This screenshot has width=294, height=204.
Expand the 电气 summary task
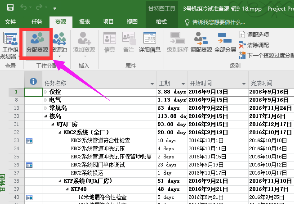click(46, 100)
